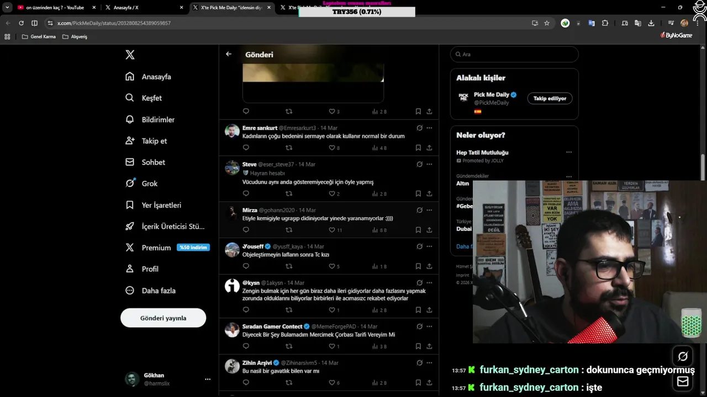Open more menu on Steve's comment
The image size is (707, 397).
(429, 164)
